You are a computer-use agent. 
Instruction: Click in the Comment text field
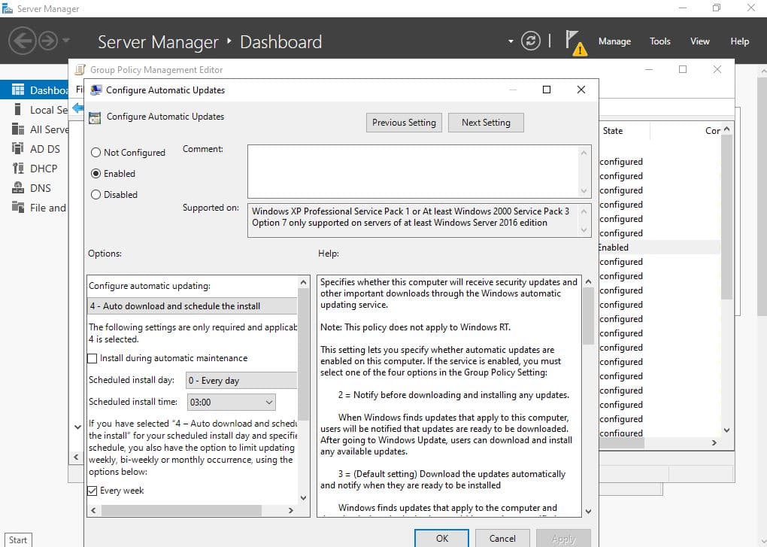[x=412, y=172]
